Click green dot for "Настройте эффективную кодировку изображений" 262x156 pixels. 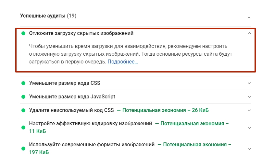point(23,128)
